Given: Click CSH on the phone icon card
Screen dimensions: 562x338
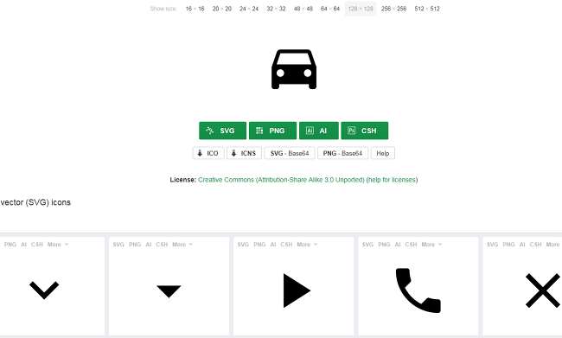Looking at the screenshot, I should coord(411,245).
